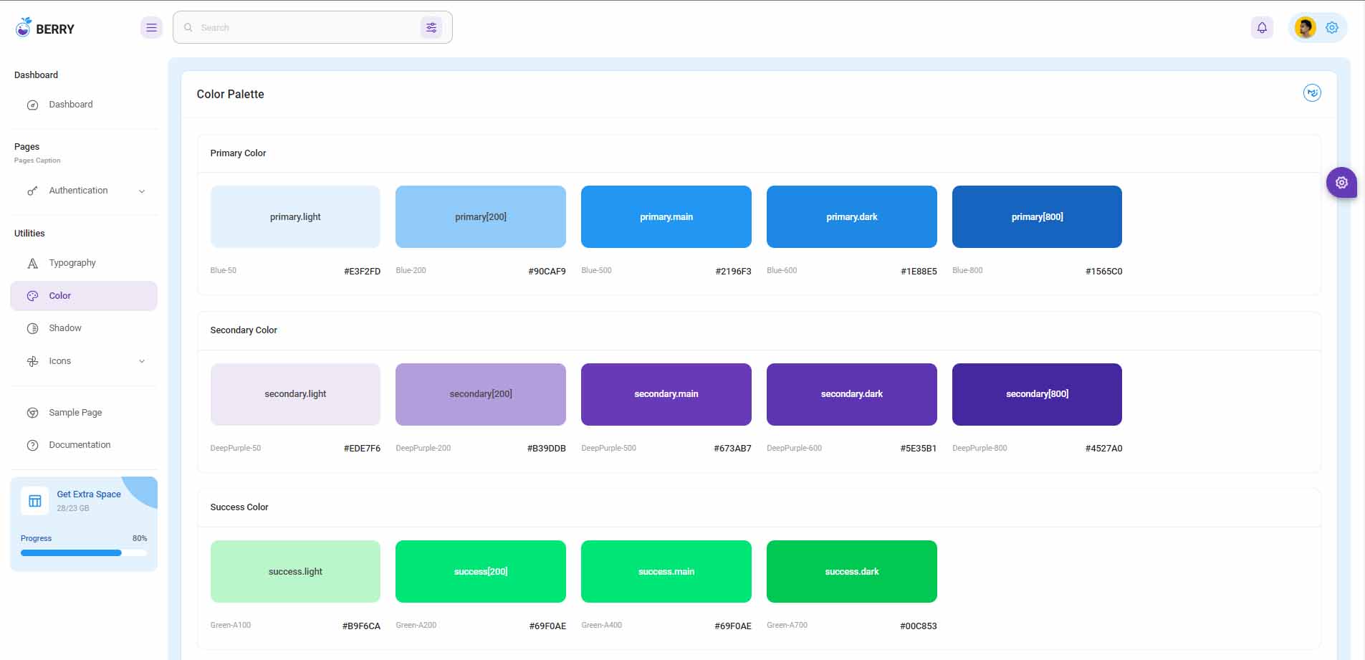The width and height of the screenshot is (1365, 660).
Task: Select the secondary.main color swatch
Action: coord(666,394)
